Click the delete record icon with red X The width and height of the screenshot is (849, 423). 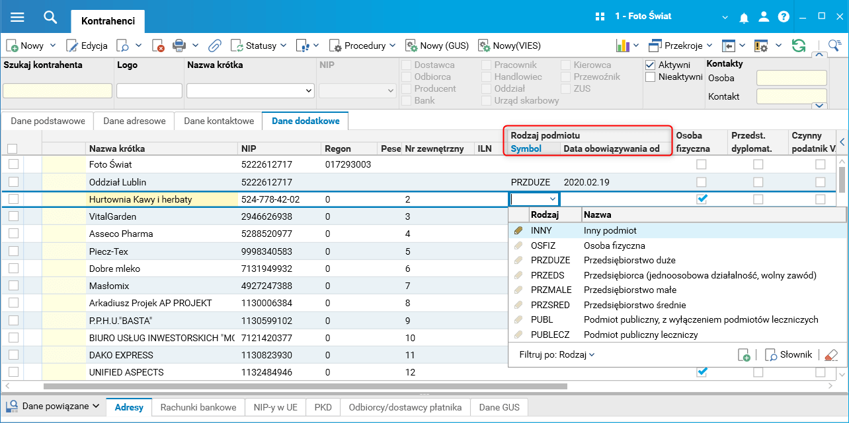coord(158,46)
